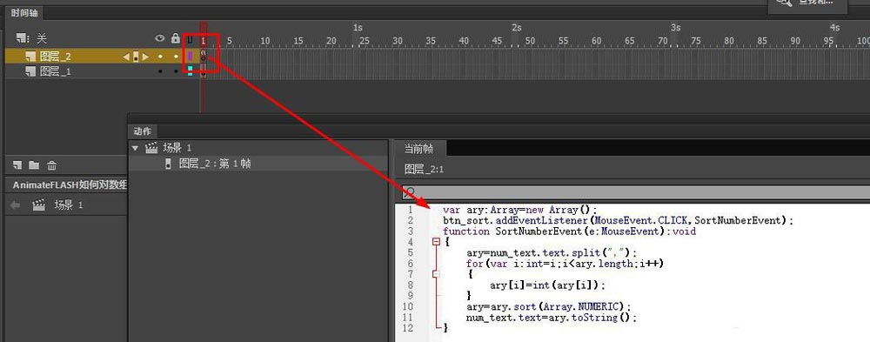Screen dimensions: 870x342
Task: Open the 时间轴 timeline panel tab
Action: pos(24,13)
